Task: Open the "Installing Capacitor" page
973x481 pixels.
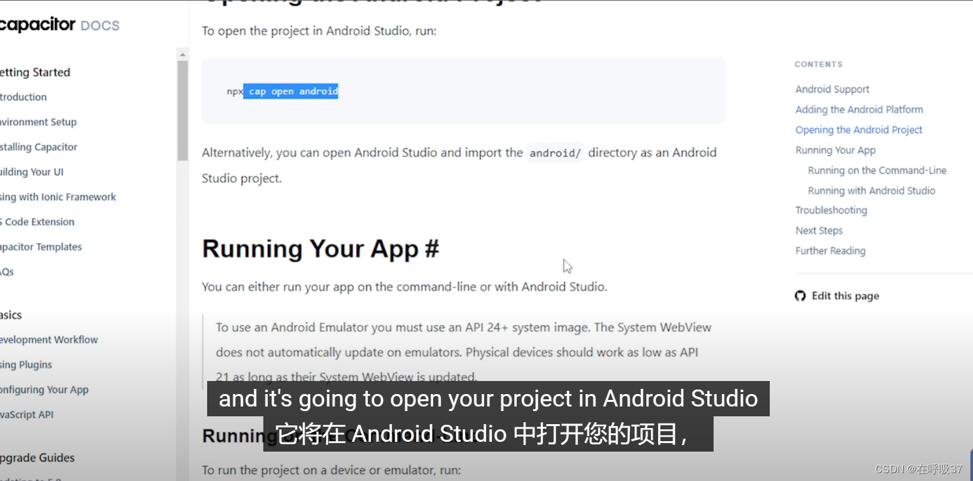Action: point(39,146)
